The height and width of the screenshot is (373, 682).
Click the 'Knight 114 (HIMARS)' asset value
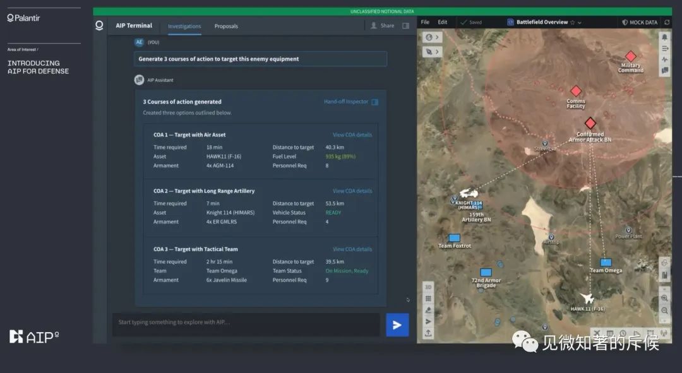[230, 213]
